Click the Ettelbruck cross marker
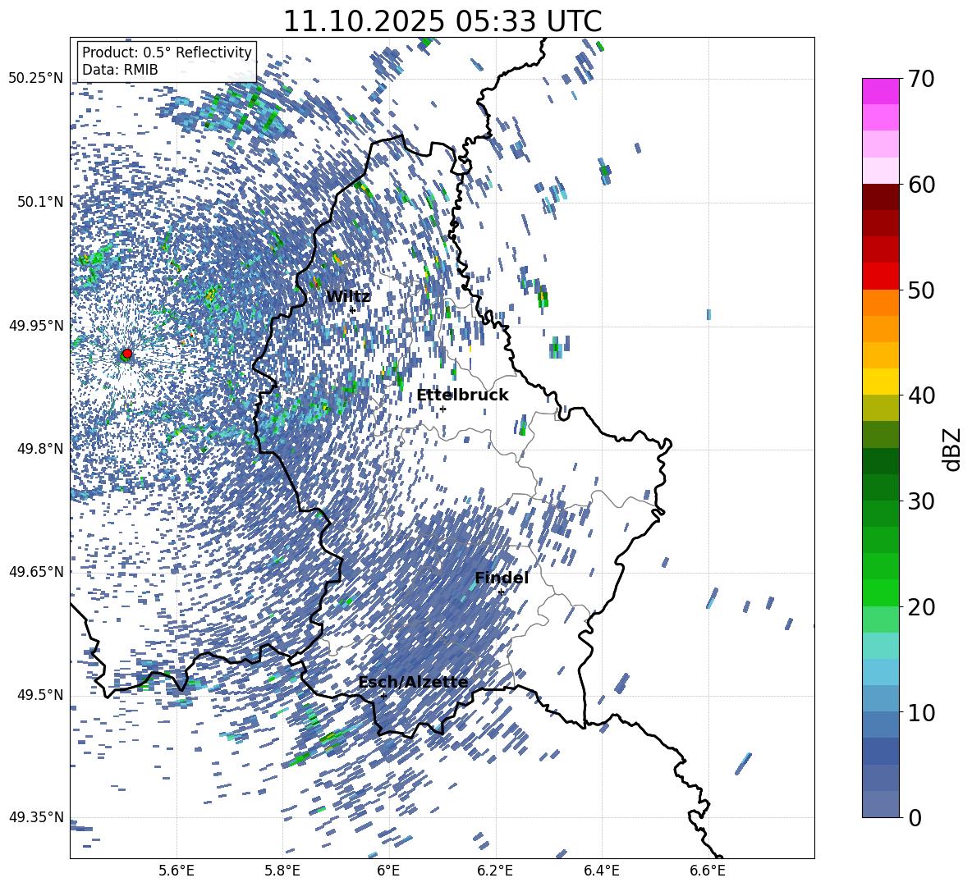The image size is (972, 887). tap(442, 409)
